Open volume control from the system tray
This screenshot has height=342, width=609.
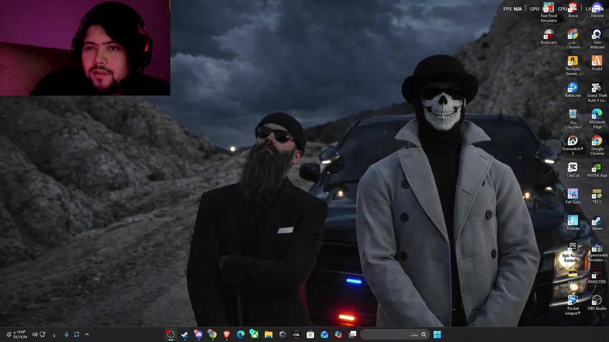34,334
